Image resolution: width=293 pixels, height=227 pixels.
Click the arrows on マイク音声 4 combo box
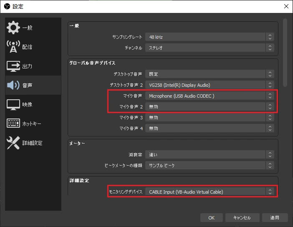point(270,129)
